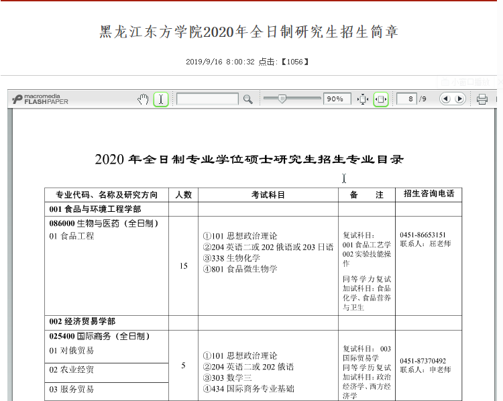Click the 086000 生物与医药 major row
The width and height of the screenshot is (503, 401).
(104, 223)
